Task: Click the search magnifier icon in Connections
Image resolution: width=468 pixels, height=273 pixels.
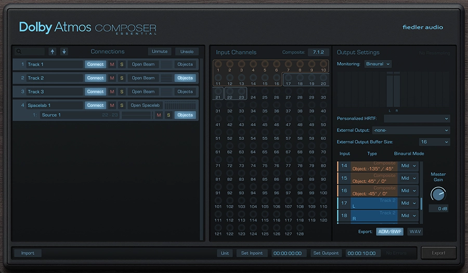Action: (x=19, y=51)
